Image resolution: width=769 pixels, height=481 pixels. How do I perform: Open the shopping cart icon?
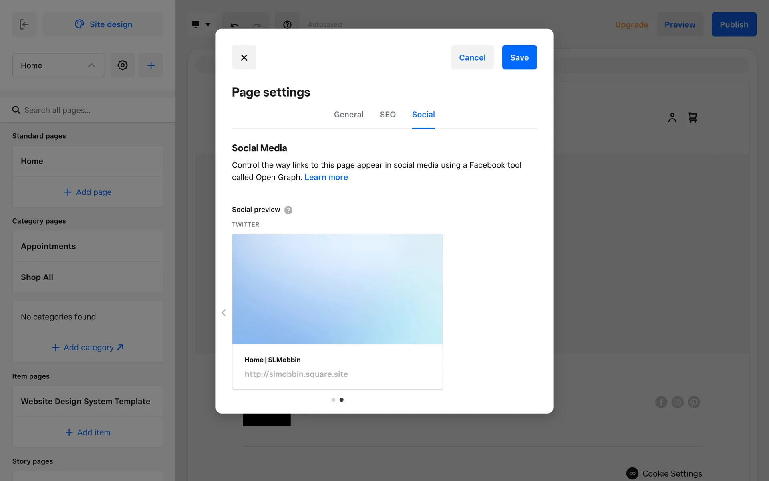tap(693, 117)
